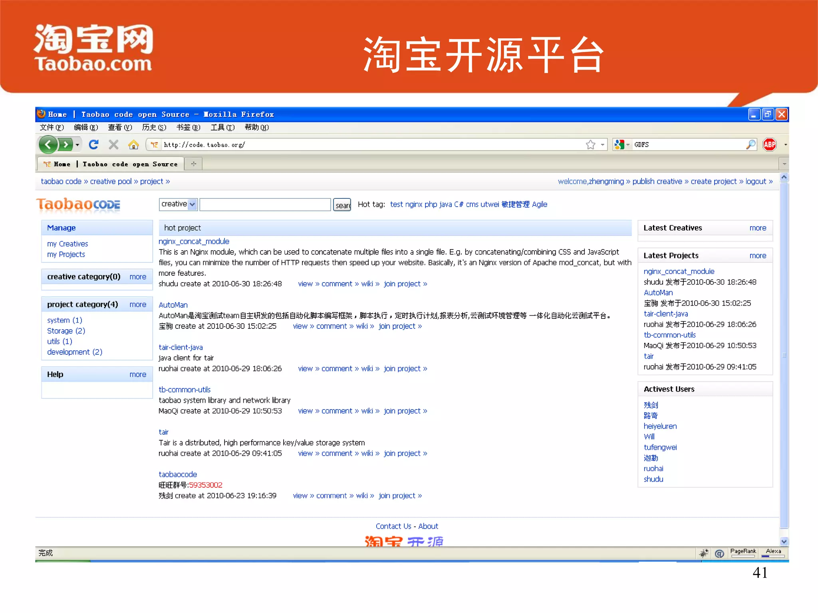Bookmark page with the star icon

pyautogui.click(x=590, y=144)
